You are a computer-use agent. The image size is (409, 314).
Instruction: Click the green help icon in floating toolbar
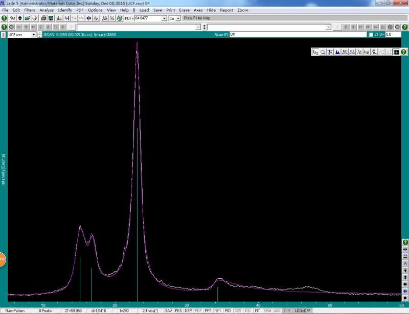click(403, 52)
